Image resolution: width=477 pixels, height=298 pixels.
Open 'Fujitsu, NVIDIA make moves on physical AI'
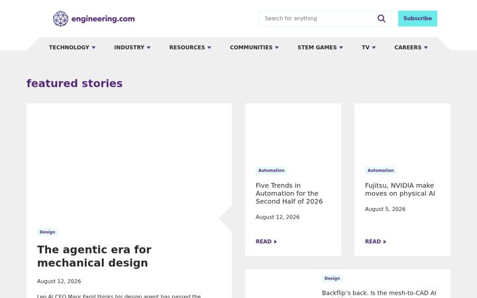pos(400,189)
